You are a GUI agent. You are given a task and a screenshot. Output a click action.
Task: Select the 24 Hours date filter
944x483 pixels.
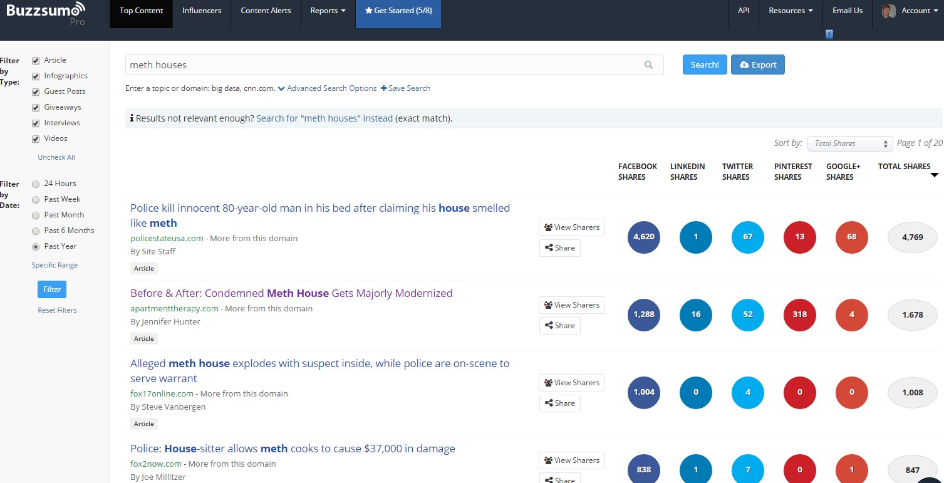pos(36,184)
